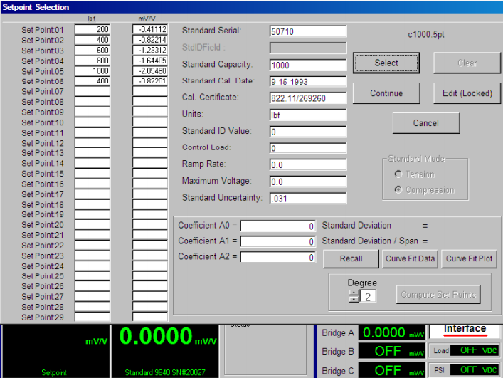Click Set Point:05 mV/V value field
Viewport: 503px width, 378px height.
pyautogui.click(x=150, y=71)
